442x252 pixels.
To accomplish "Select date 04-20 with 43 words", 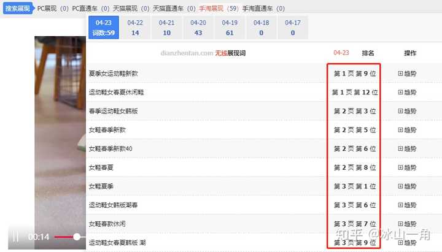I will [198, 28].
